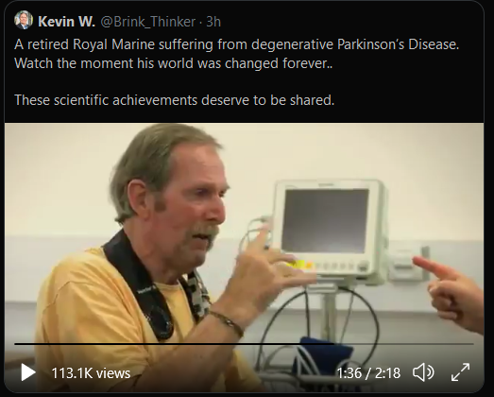Click the 1:36 / 2:18 time display
This screenshot has width=494, height=397.
pyautogui.click(x=368, y=373)
